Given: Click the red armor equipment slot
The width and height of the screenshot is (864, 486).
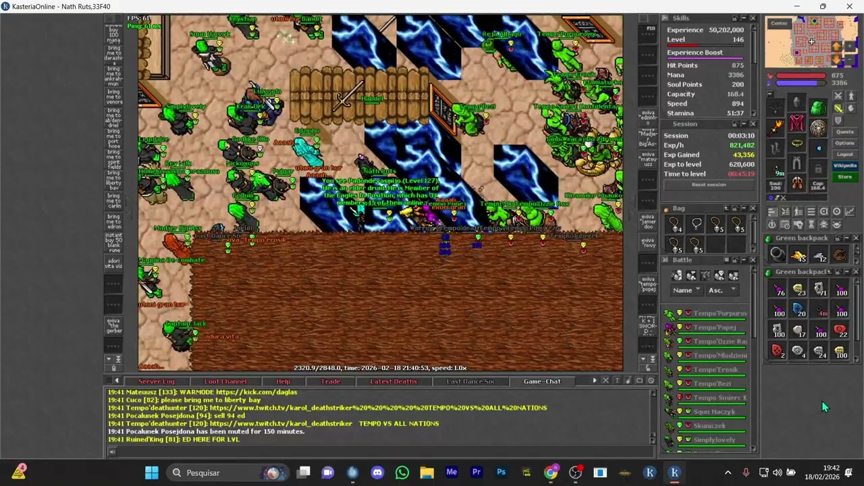Looking at the screenshot, I should coord(796,122).
